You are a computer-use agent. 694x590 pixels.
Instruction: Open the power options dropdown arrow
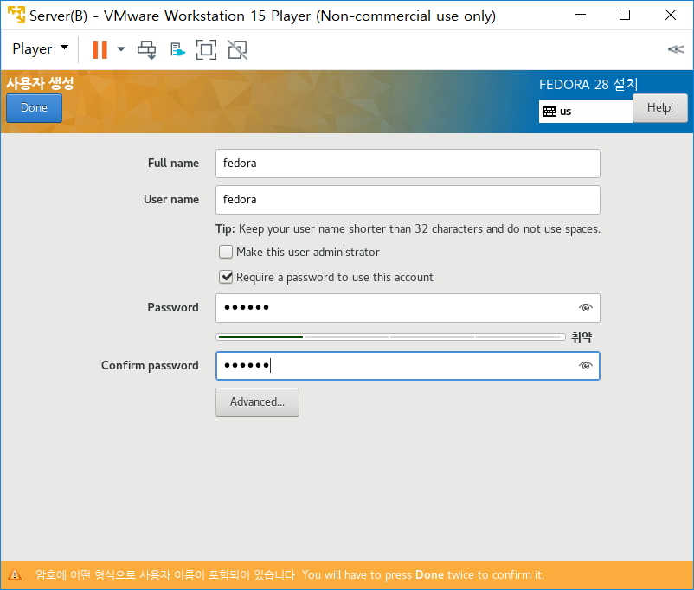click(x=121, y=49)
